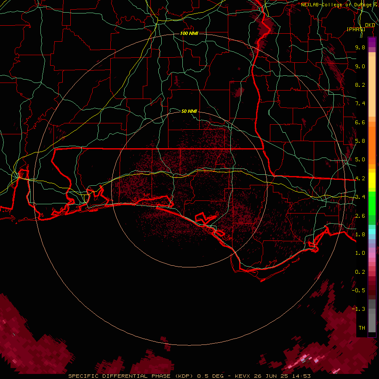Click the 7.4 color scale value
This screenshot has width=379, height=379.
click(x=360, y=104)
